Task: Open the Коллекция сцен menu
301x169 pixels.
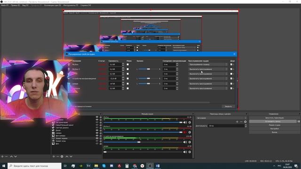Action: [53, 5]
